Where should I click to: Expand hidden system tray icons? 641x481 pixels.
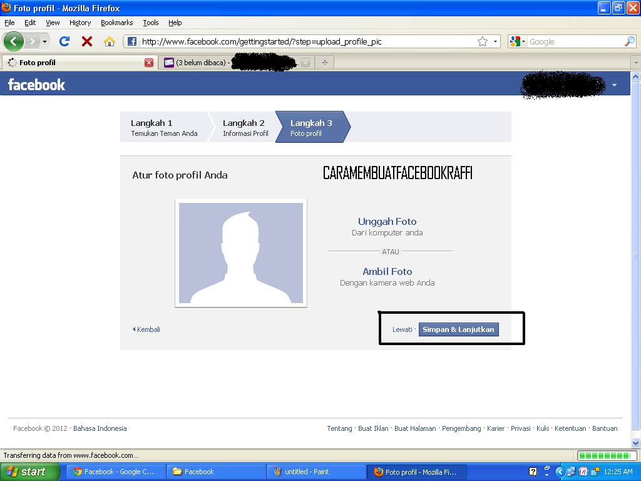[x=560, y=472]
